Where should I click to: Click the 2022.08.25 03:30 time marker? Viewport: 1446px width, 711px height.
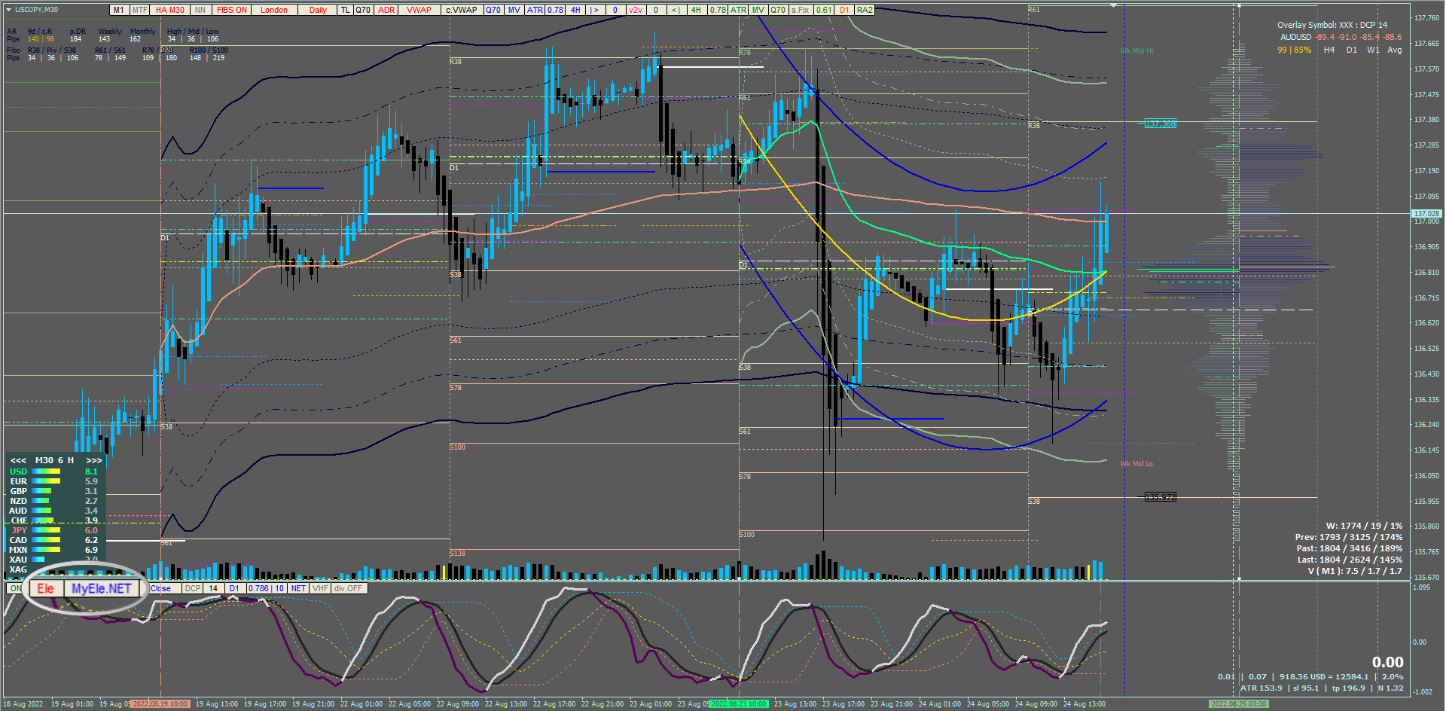click(1239, 704)
